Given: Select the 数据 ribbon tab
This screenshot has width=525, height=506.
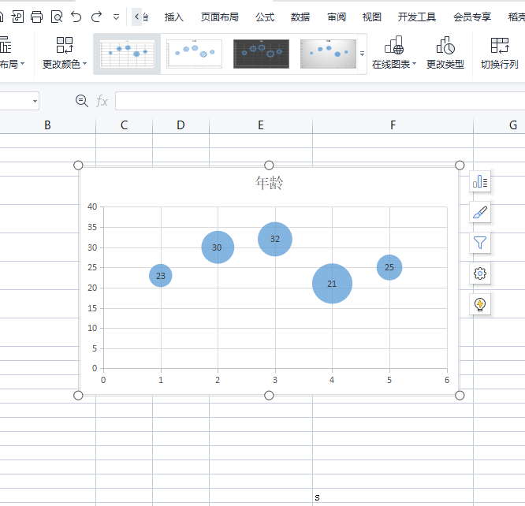Looking at the screenshot, I should [x=300, y=17].
